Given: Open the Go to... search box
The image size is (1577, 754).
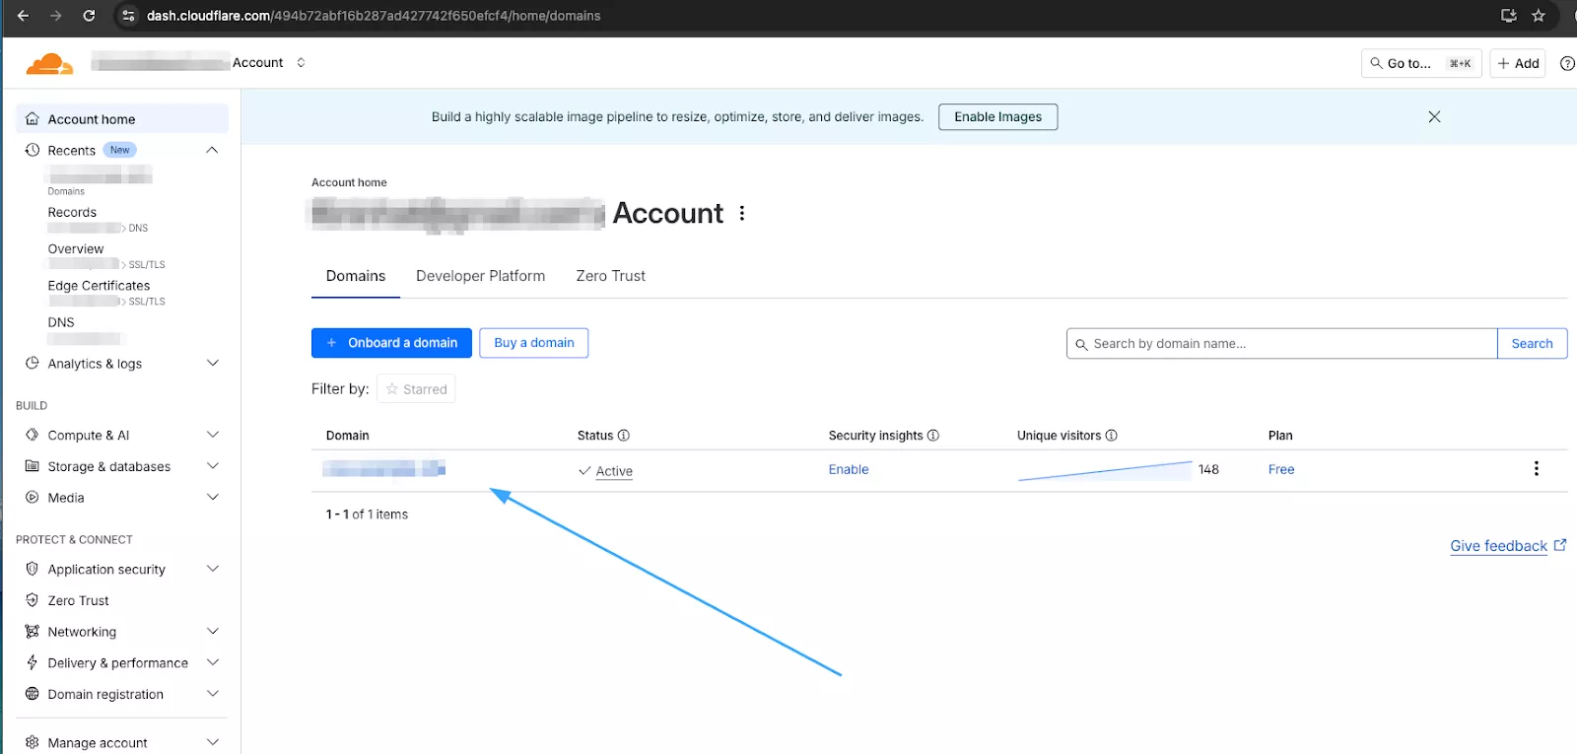Looking at the screenshot, I should 1420,63.
